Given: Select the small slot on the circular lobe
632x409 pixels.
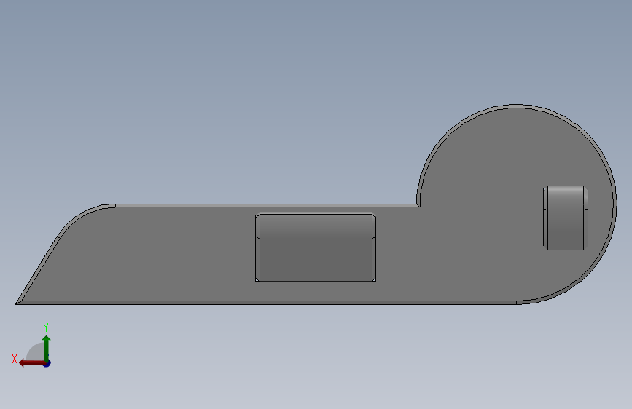Looking at the screenshot, I should [566, 218].
